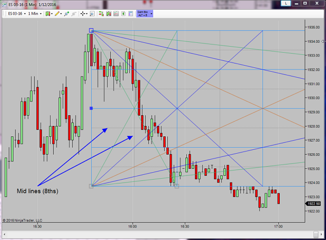Viewport: 326px width, 240px height.
Task: Click the 'Mid lines (8ths)' text annotation
Action: coord(37,191)
